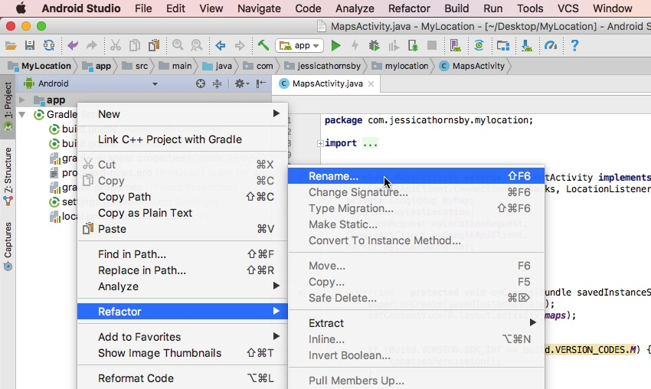Click the Make Project hammer icon
Viewport: 651px width, 389px height.
[x=263, y=46]
